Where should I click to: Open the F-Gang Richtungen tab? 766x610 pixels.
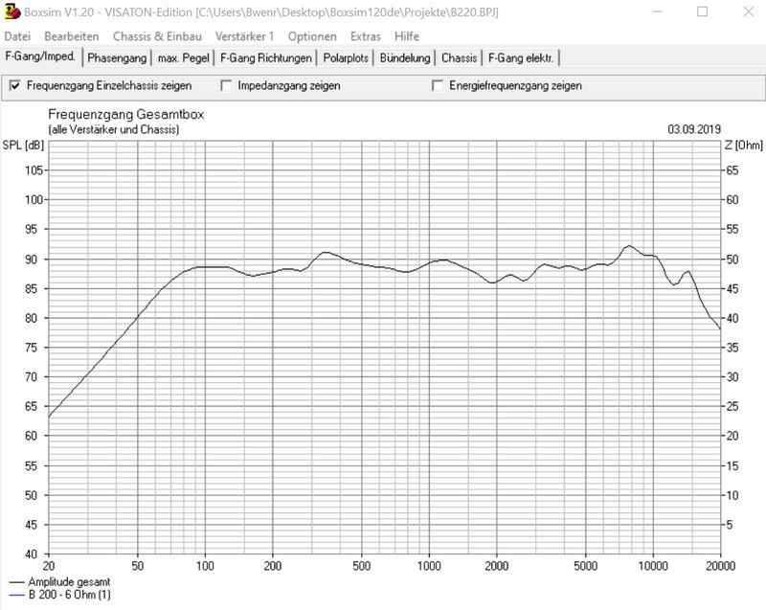pos(266,58)
